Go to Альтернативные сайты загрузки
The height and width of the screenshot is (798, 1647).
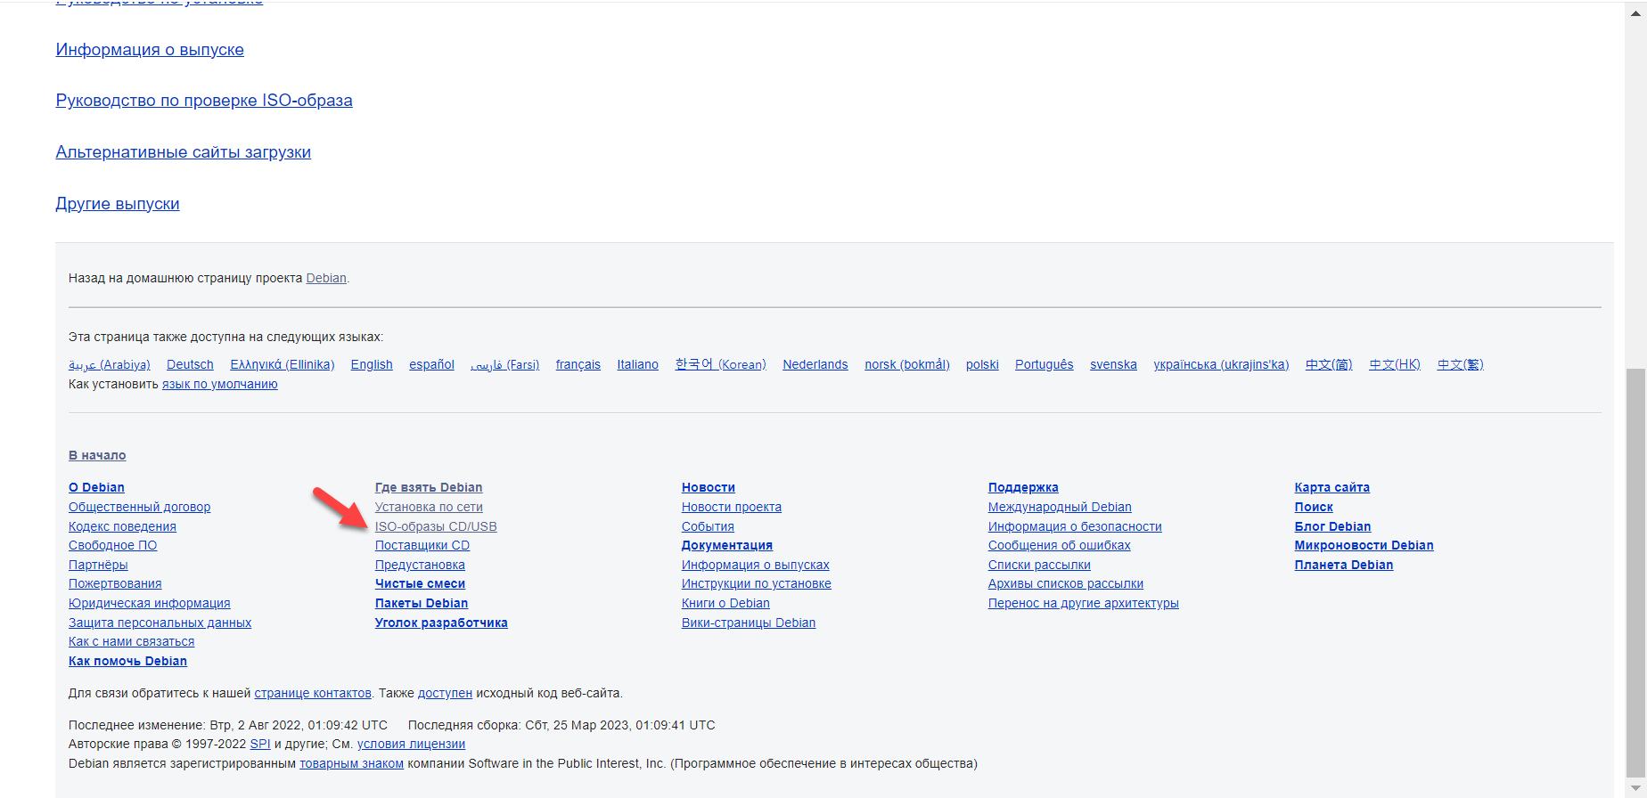pyautogui.click(x=184, y=152)
